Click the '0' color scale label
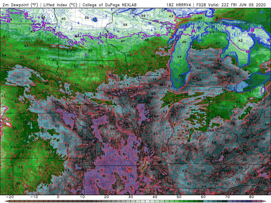Viewport: 271px width, 203px height. point(58,197)
